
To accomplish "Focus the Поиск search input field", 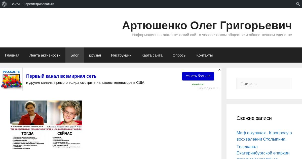I will [x=264, y=83].
